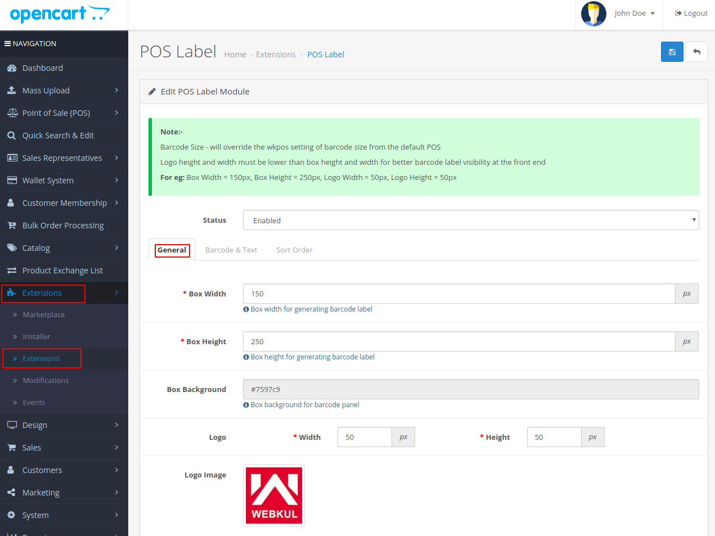Screen dimensions: 715x536
Task: Click the Box Height info icon
Action: (x=246, y=357)
